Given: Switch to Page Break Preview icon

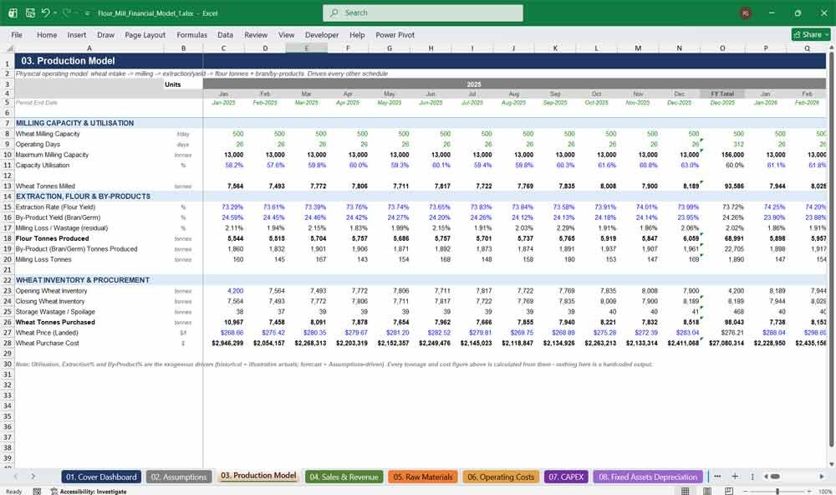Looking at the screenshot, I should coord(729,491).
